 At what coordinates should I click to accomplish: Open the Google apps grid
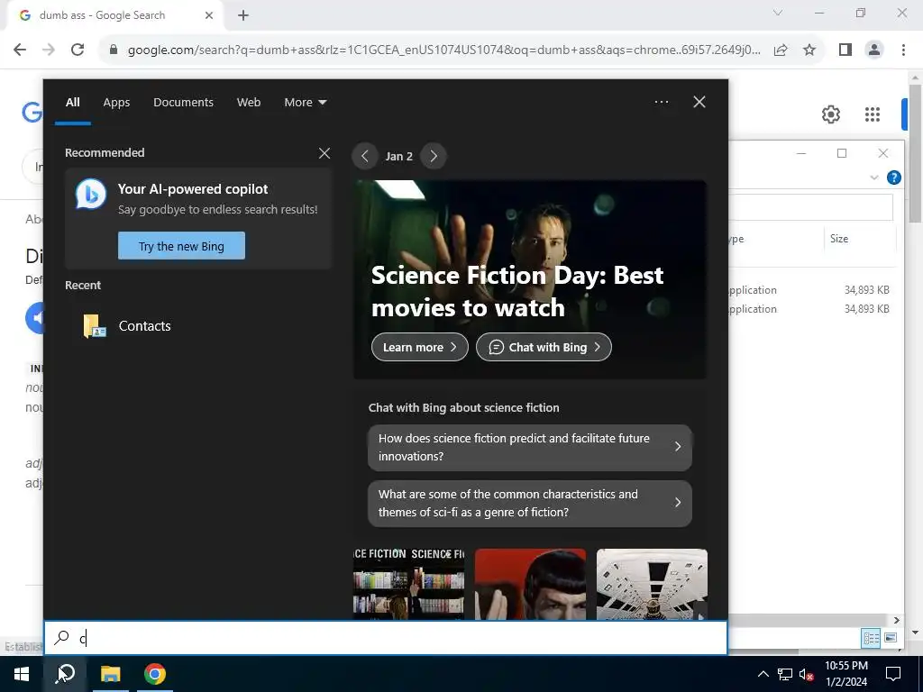pos(873,114)
